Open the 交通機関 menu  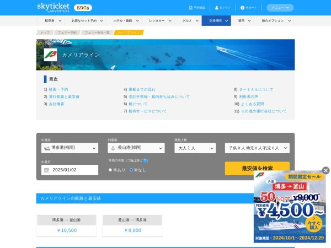click(x=216, y=21)
